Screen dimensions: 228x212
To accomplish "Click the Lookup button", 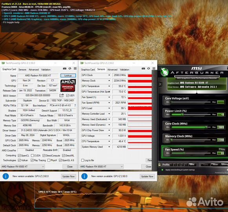I will (68, 75).
